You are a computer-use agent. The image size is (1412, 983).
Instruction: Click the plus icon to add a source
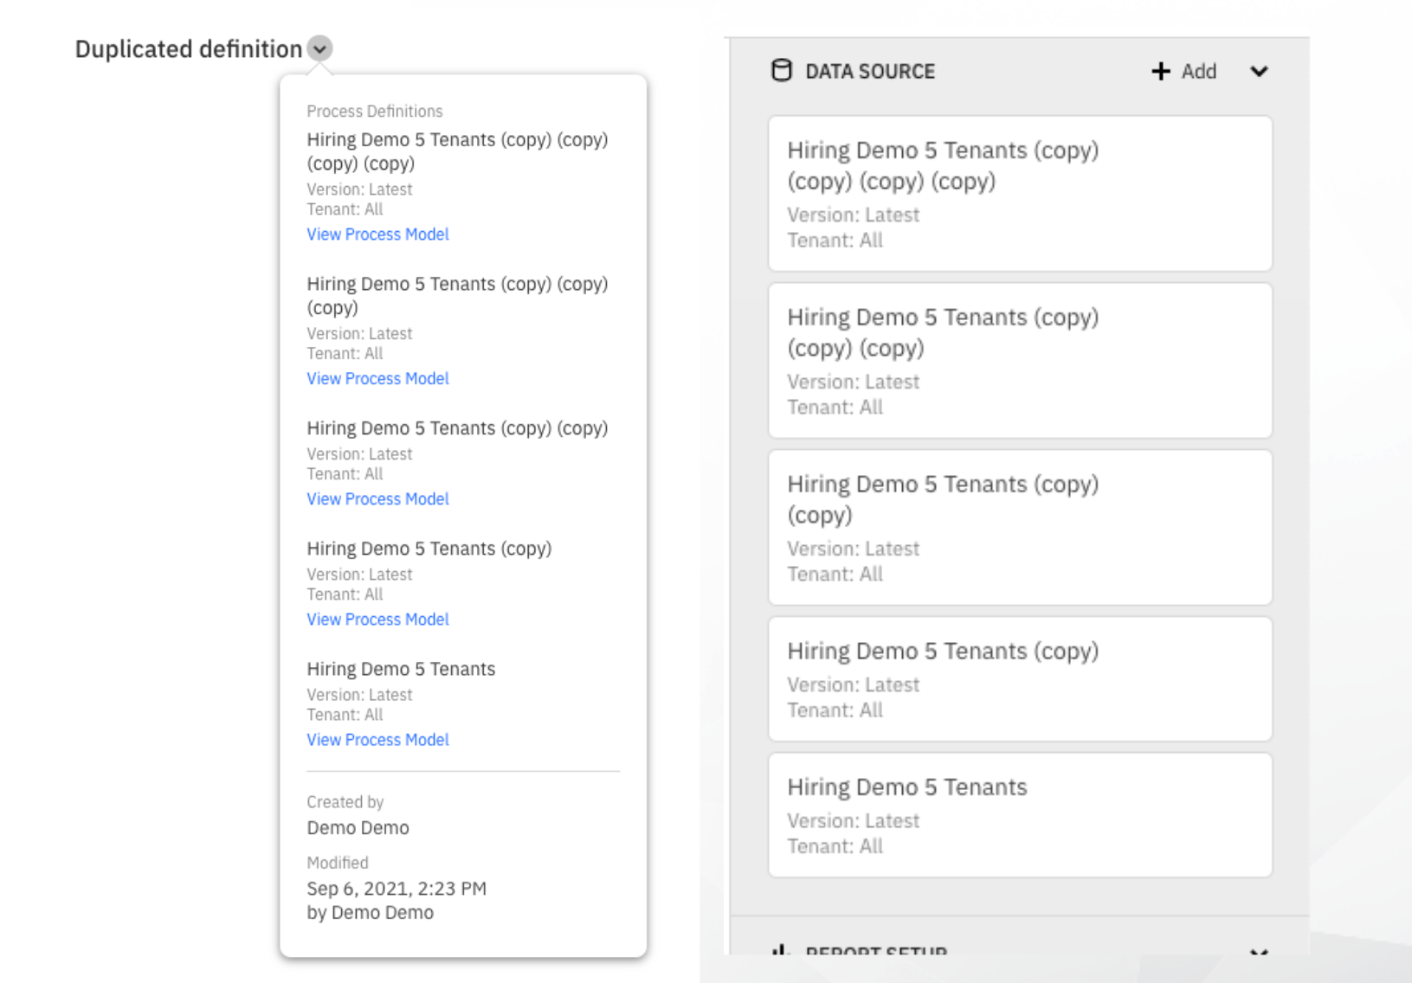pyautogui.click(x=1161, y=71)
